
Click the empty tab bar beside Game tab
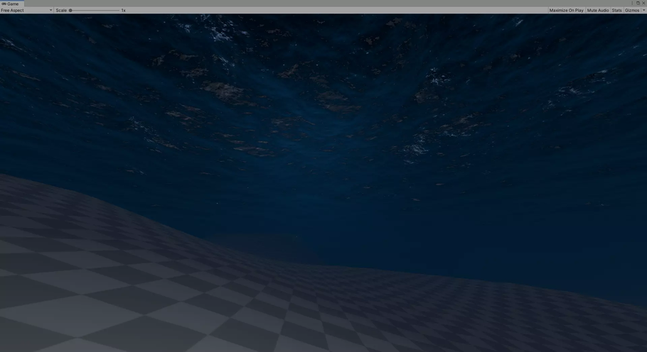pyautogui.click(x=284, y=4)
